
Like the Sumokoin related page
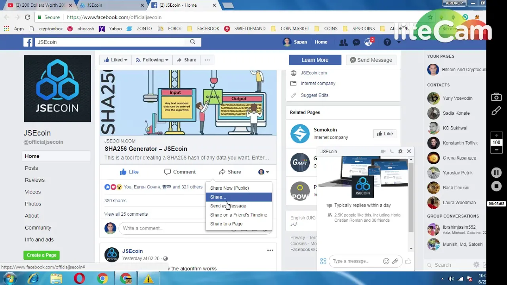coord(385,134)
